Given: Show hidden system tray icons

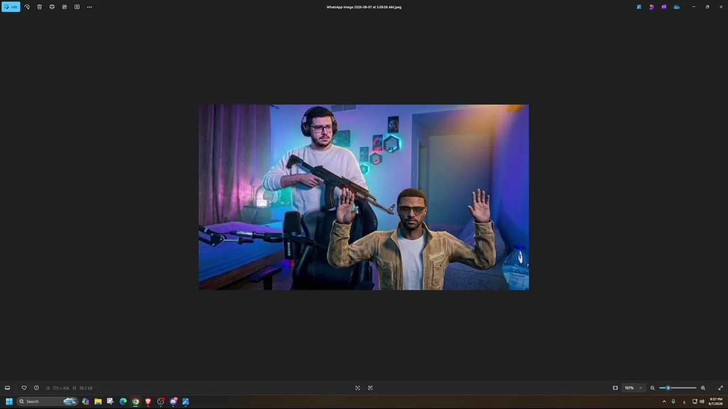Looking at the screenshot, I should [664, 402].
